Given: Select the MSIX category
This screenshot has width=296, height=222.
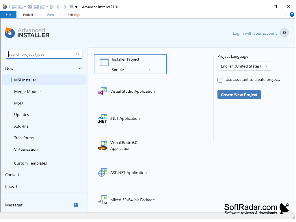Looking at the screenshot, I should (19, 103).
